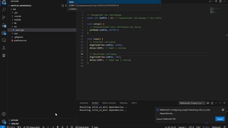Switch to the TERMINAL tab
This screenshot has width=228, height=128.
[124, 103]
